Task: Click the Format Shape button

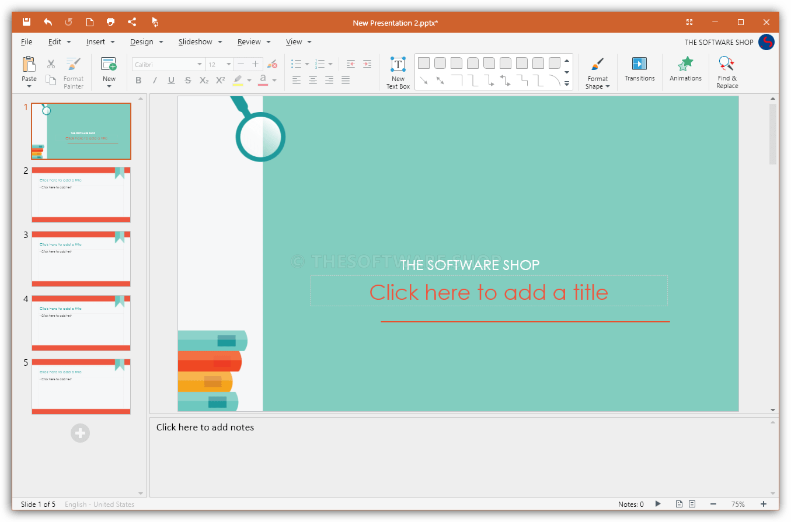Action: [x=597, y=71]
